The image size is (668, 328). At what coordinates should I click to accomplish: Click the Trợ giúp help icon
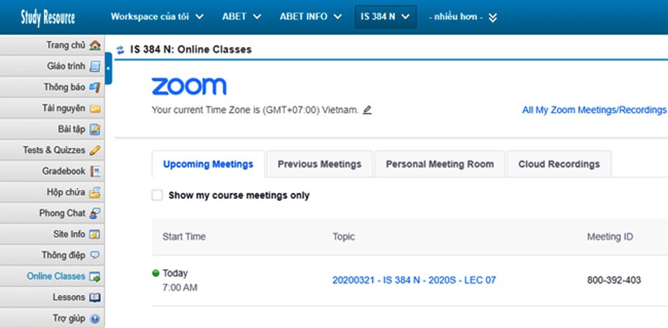tap(95, 318)
